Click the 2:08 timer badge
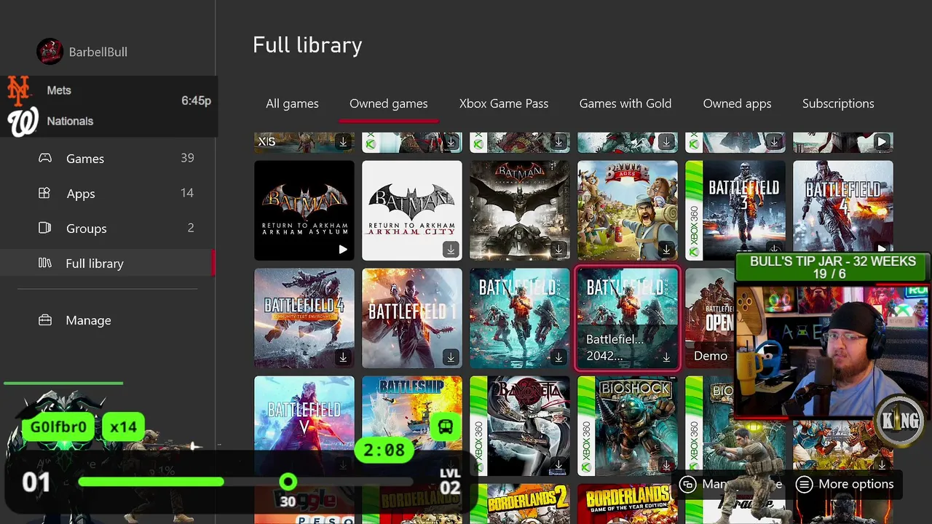The image size is (932, 524). click(384, 450)
